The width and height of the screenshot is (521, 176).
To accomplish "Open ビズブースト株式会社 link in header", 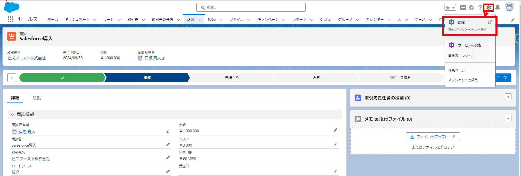I will (27, 58).
